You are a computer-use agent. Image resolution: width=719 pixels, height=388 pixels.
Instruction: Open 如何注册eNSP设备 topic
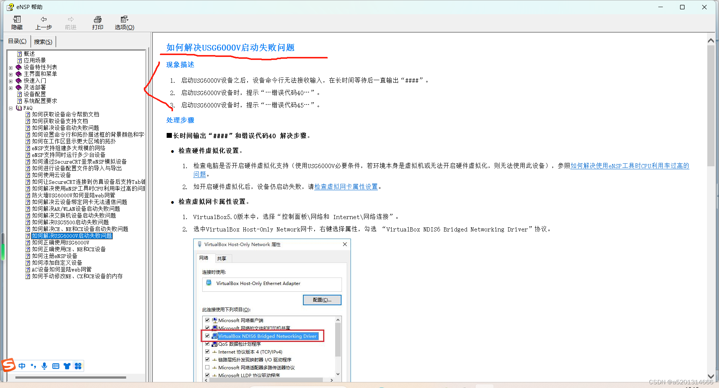(55, 256)
